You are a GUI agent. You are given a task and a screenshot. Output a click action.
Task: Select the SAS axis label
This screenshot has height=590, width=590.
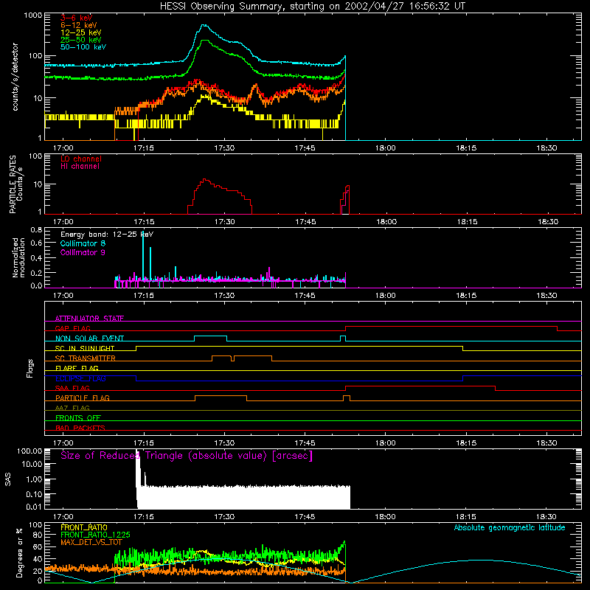tap(8, 479)
